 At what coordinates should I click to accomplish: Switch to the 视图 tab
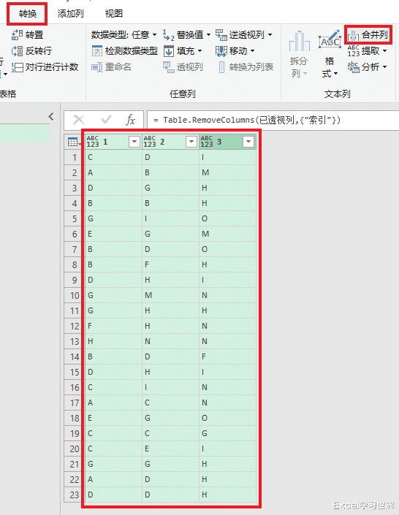[114, 13]
